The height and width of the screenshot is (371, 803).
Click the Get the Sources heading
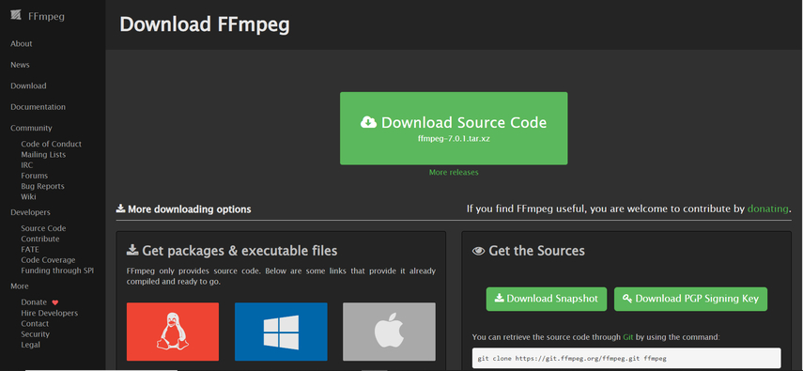pyautogui.click(x=529, y=251)
